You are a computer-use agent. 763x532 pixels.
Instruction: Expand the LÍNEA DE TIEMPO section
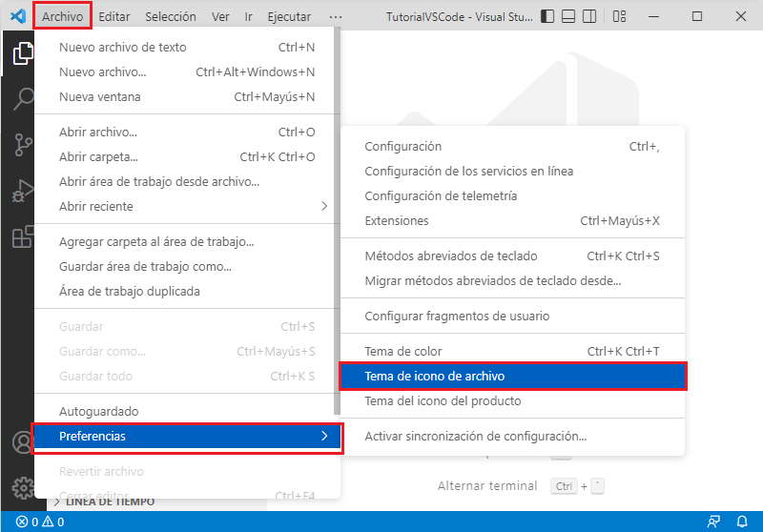[x=156, y=502]
